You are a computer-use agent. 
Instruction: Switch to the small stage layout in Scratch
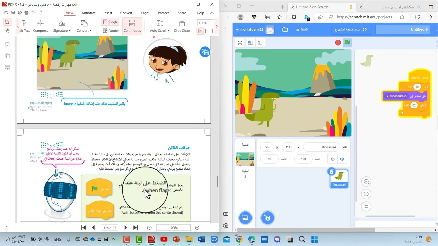click(260, 43)
